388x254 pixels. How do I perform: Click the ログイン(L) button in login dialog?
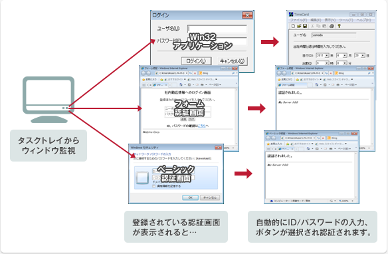pos(196,61)
